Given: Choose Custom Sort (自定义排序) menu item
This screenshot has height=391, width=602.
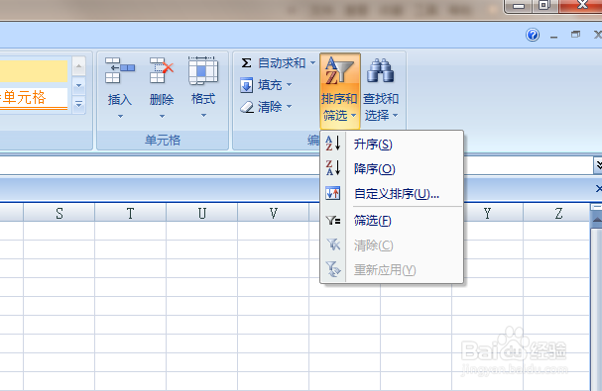Looking at the screenshot, I should [392, 194].
